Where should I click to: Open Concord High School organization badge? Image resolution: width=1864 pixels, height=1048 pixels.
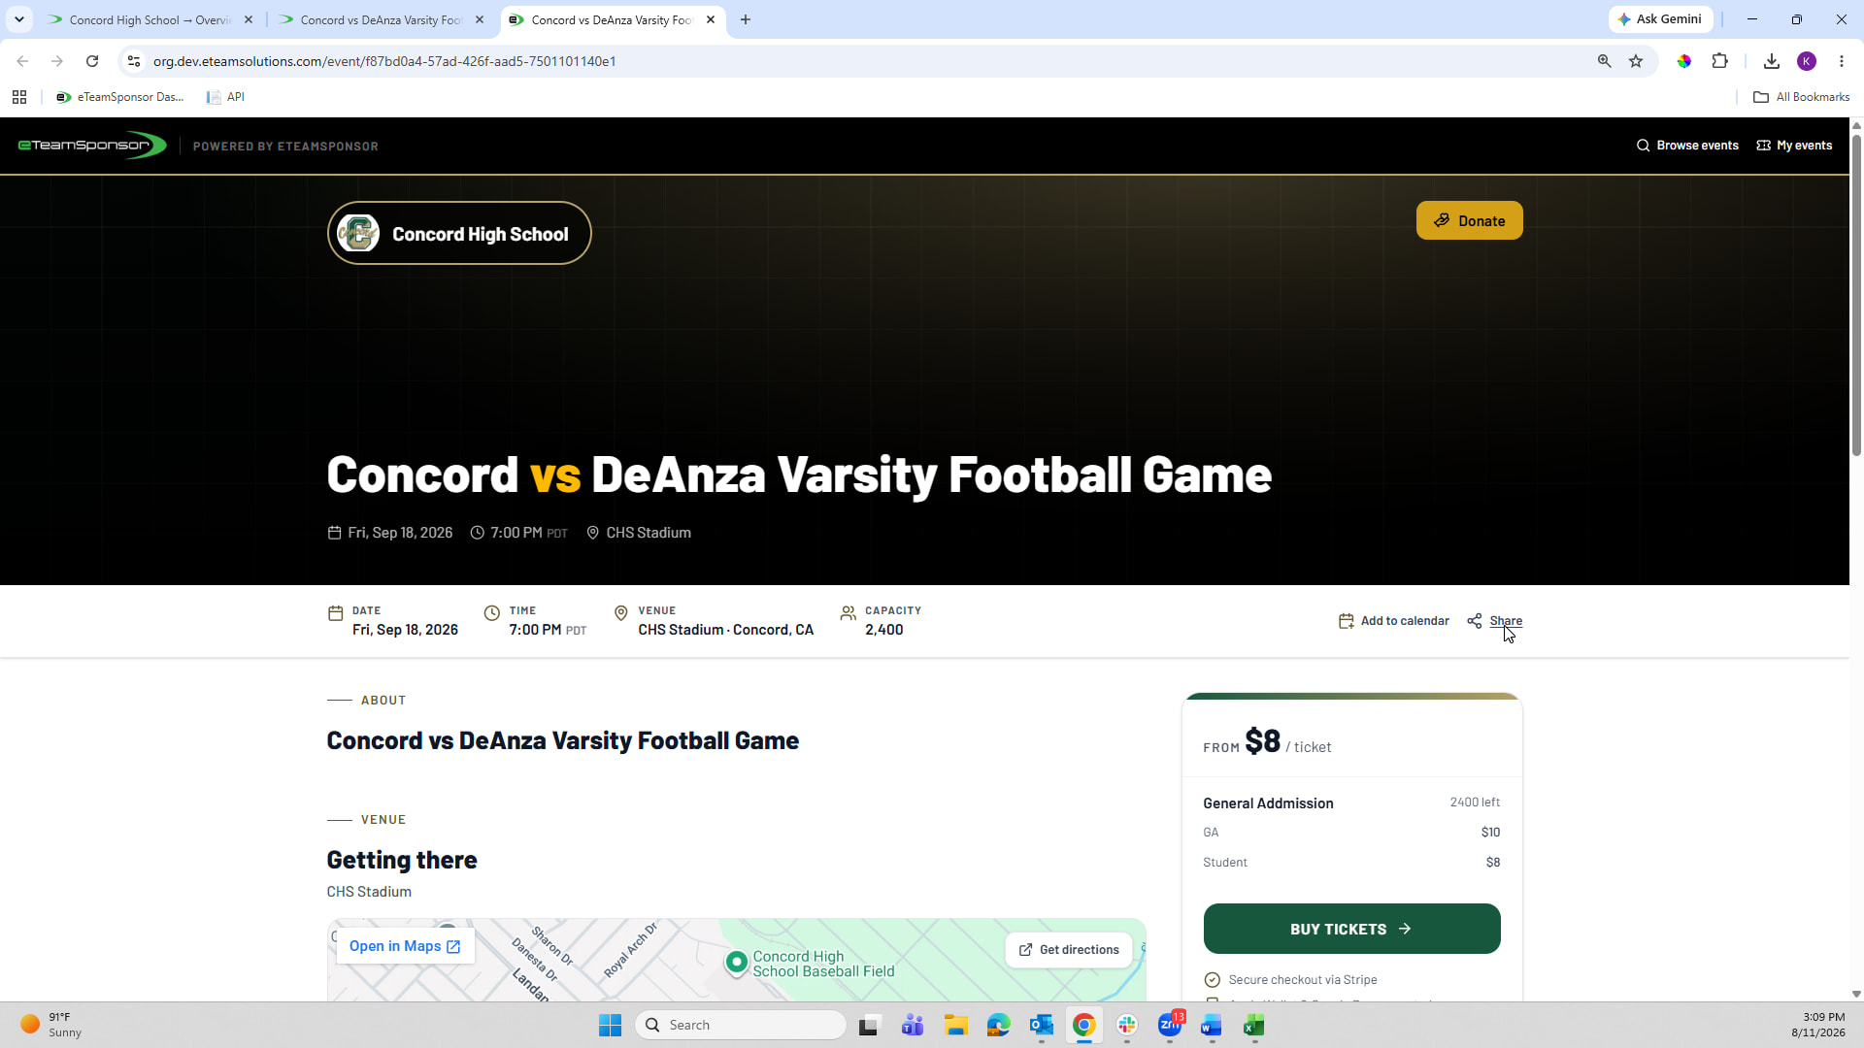459,233
